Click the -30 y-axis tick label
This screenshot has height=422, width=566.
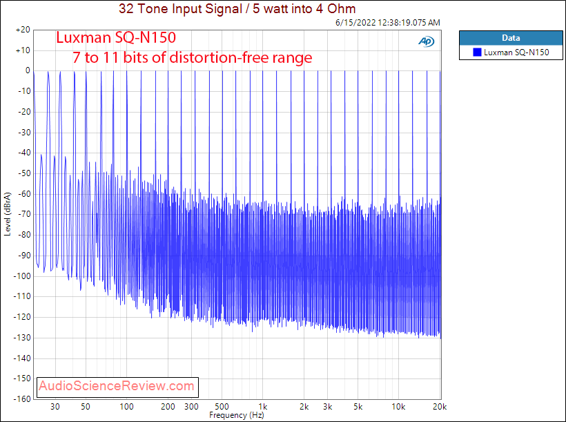click(24, 133)
